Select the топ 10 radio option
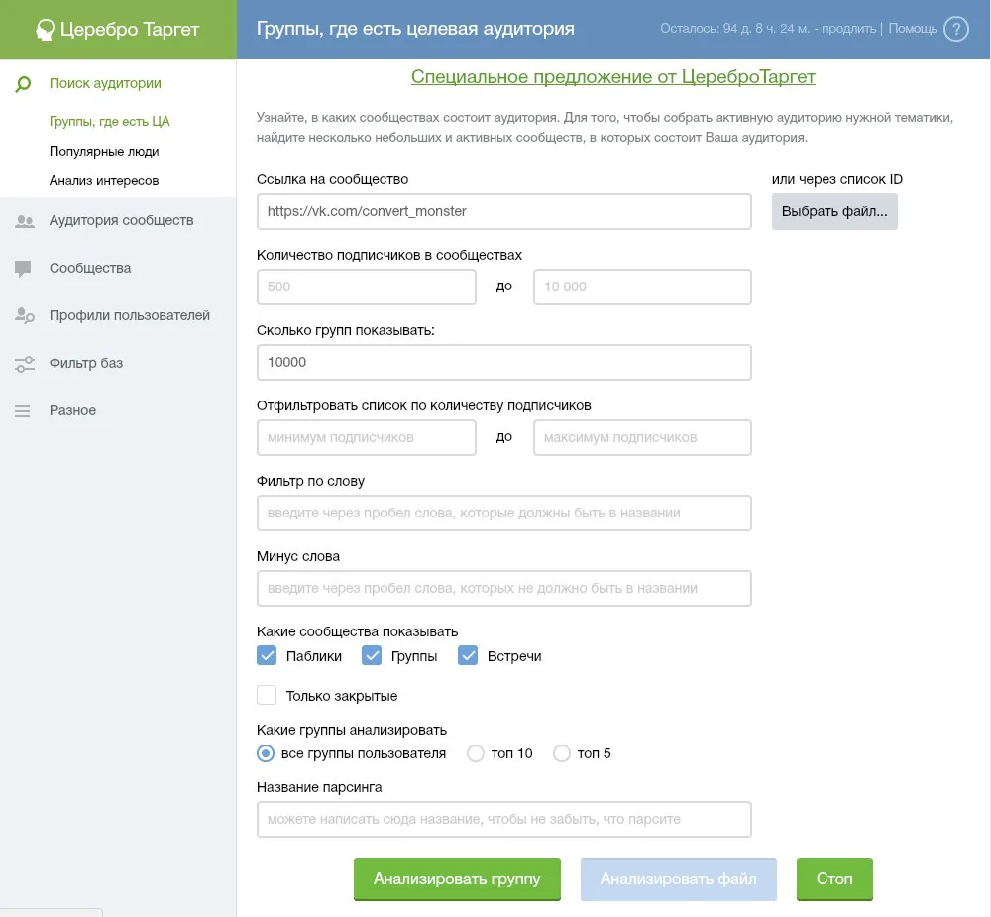 point(476,753)
